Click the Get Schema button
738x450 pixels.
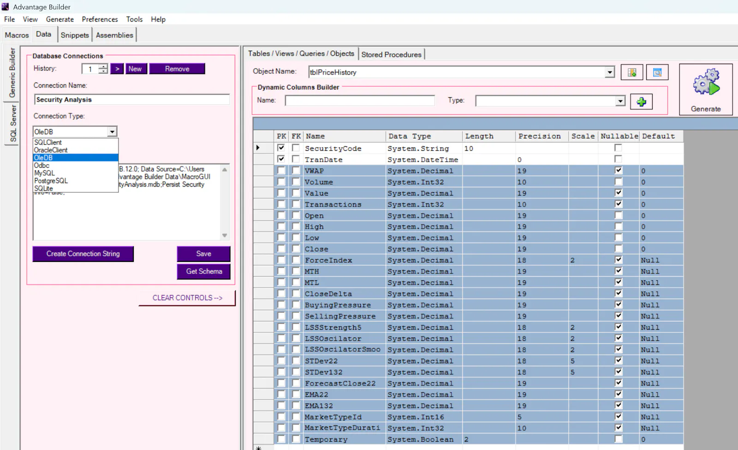coord(203,271)
